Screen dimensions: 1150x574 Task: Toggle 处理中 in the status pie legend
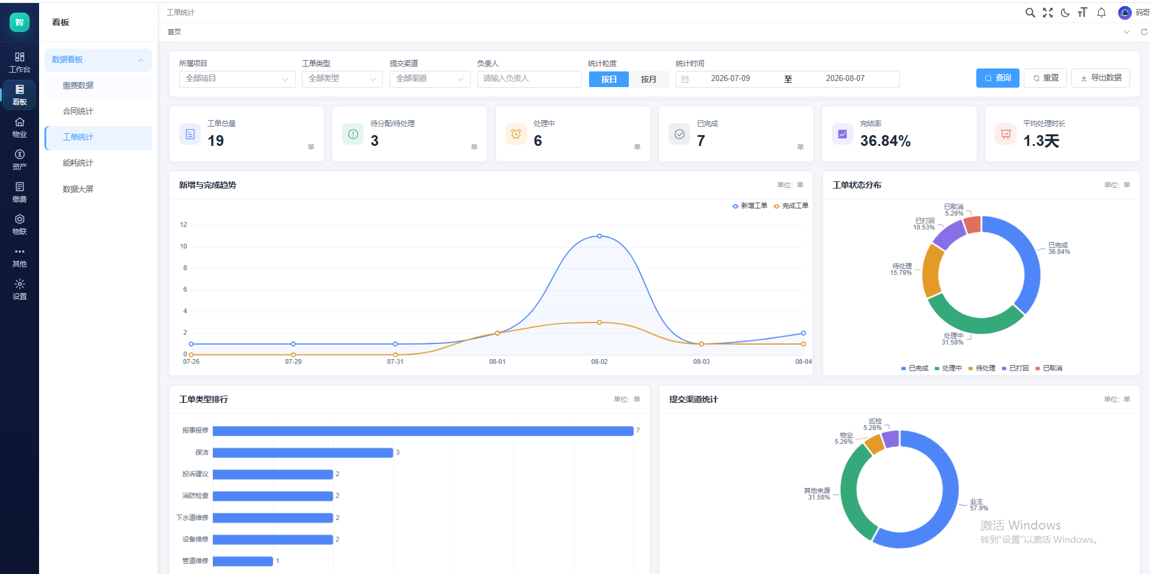coord(948,368)
